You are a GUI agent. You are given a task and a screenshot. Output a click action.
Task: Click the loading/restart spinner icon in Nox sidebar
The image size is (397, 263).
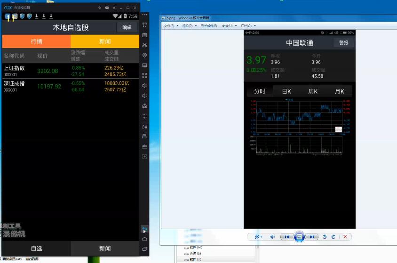144,116
